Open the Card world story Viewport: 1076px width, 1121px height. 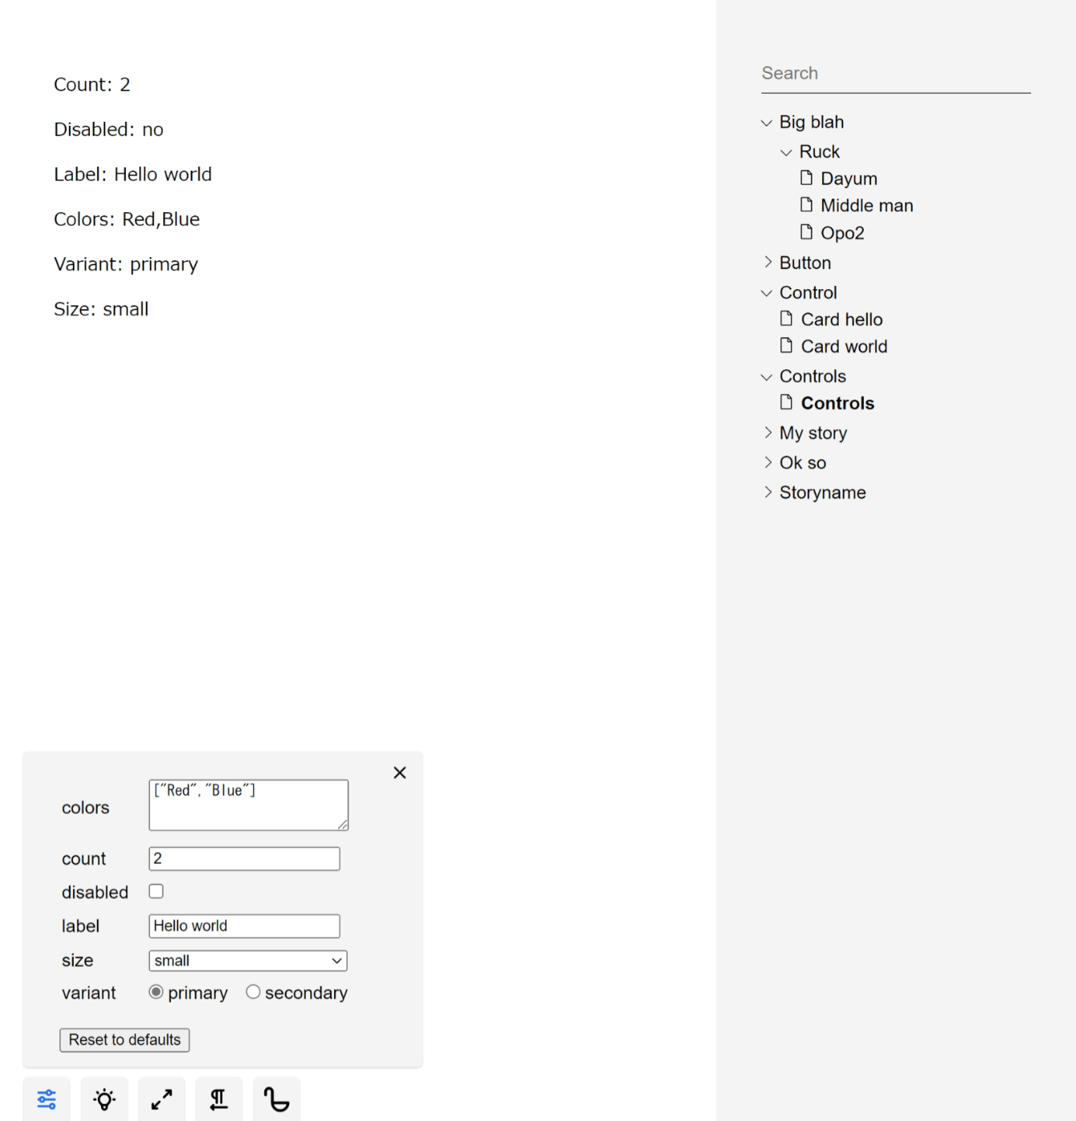[834, 347]
